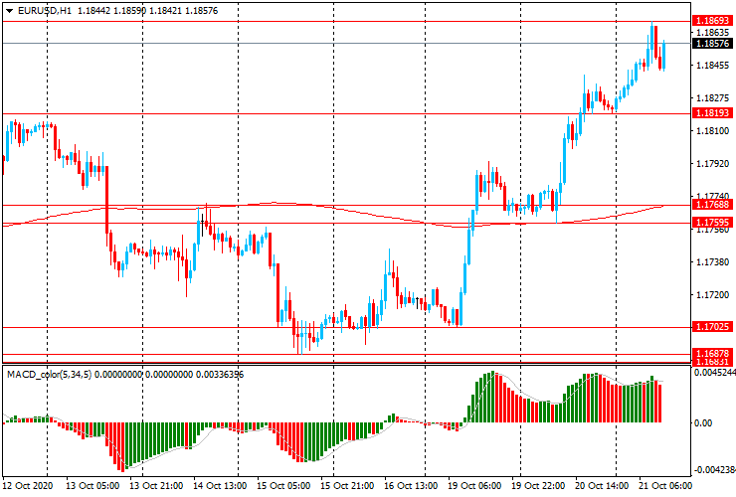Click the 1.18100 price scale value
Screen dimensions: 736x497
[713, 131]
